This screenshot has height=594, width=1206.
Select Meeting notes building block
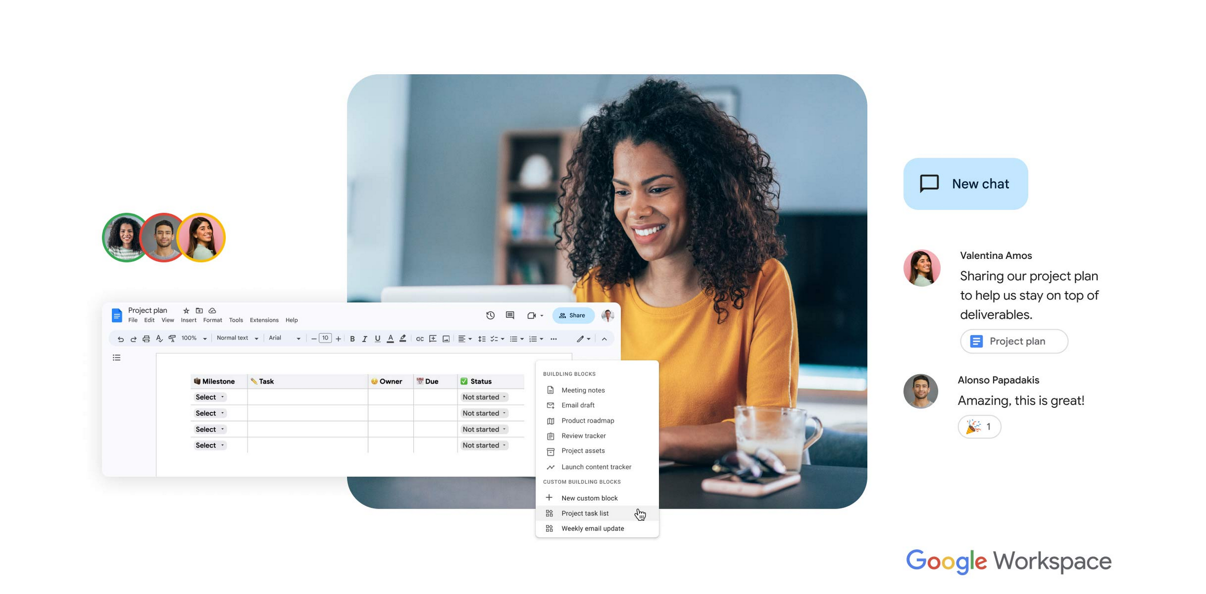[x=582, y=390]
